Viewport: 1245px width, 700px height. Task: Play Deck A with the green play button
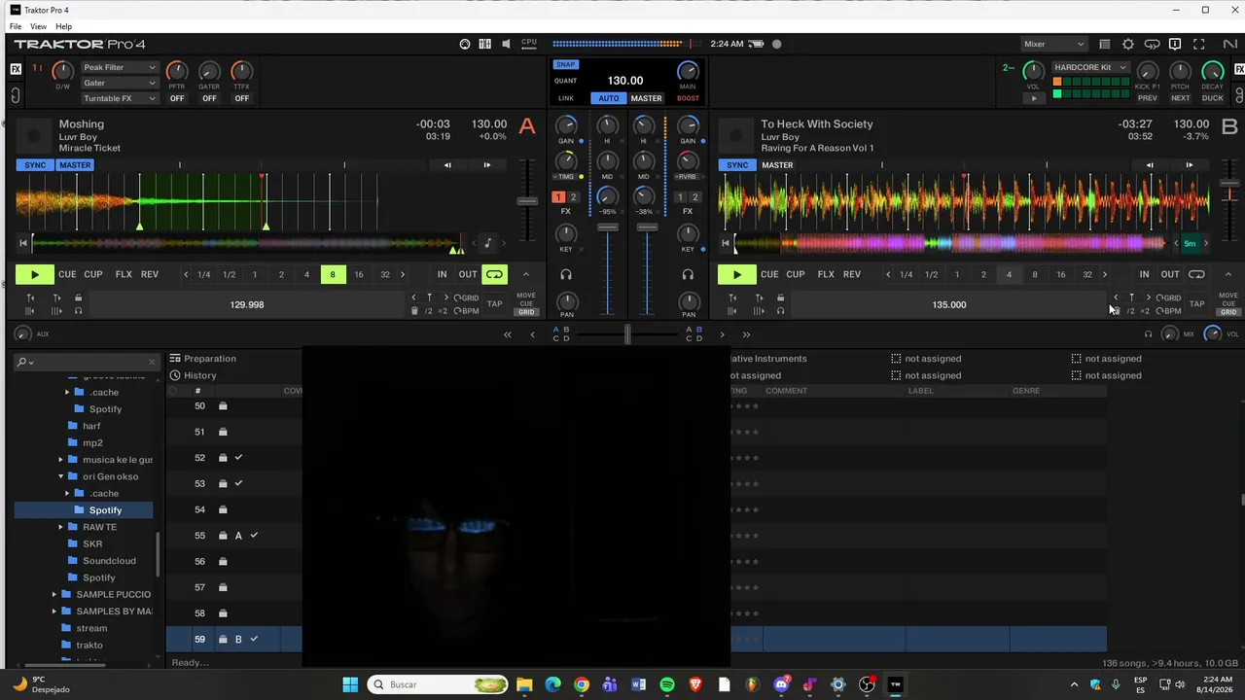click(34, 275)
